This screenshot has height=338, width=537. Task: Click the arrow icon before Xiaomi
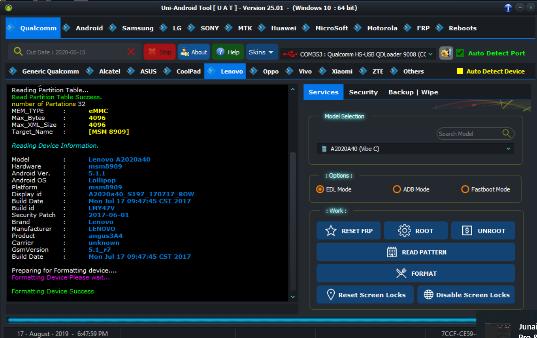click(322, 71)
